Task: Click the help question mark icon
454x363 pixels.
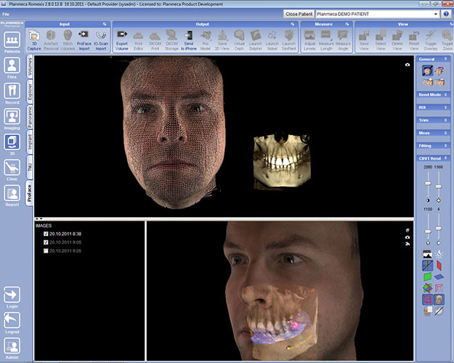Action: pos(446,14)
